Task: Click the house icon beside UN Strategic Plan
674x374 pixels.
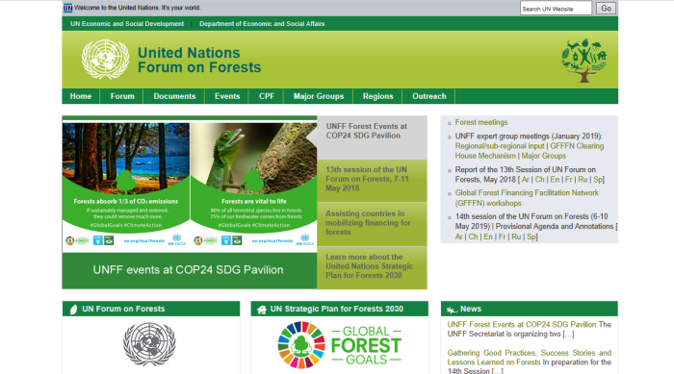Action: pos(261,310)
